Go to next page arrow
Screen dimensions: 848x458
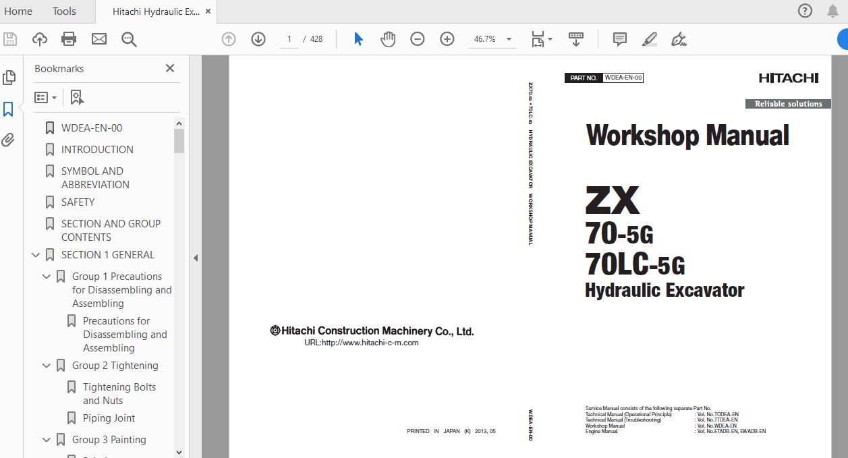[x=258, y=39]
